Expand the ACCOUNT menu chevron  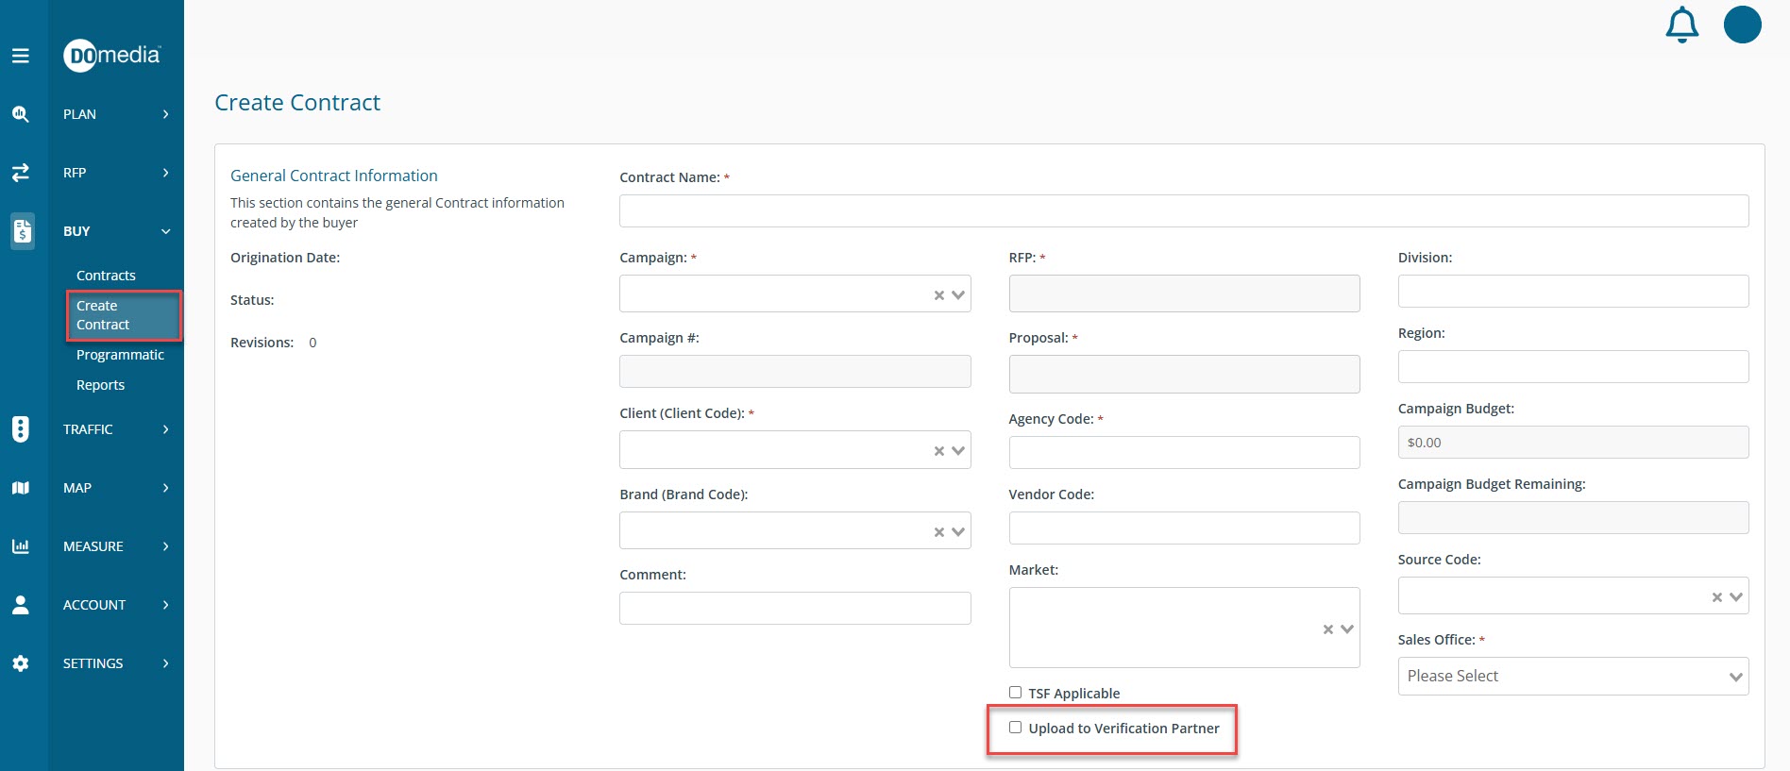click(x=166, y=605)
